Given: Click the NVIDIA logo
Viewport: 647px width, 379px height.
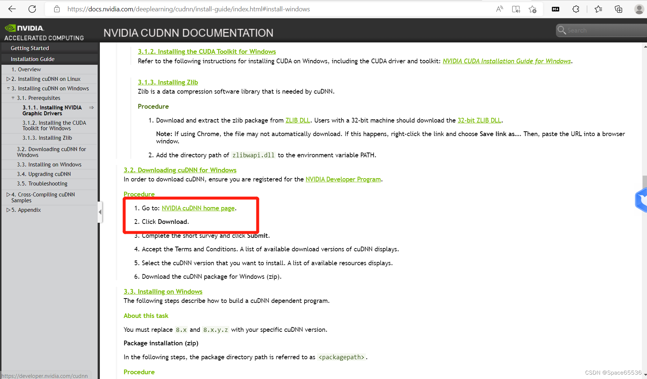Looking at the screenshot, I should point(25,28).
